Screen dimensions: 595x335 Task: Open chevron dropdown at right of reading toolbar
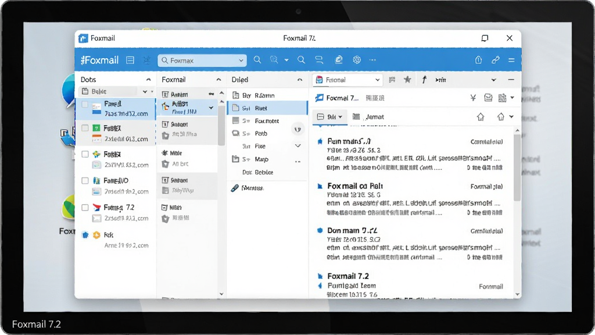494,80
